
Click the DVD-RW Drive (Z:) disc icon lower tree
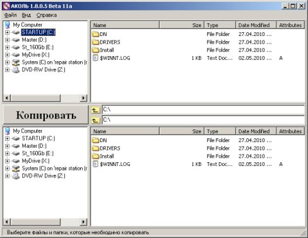[16, 176]
